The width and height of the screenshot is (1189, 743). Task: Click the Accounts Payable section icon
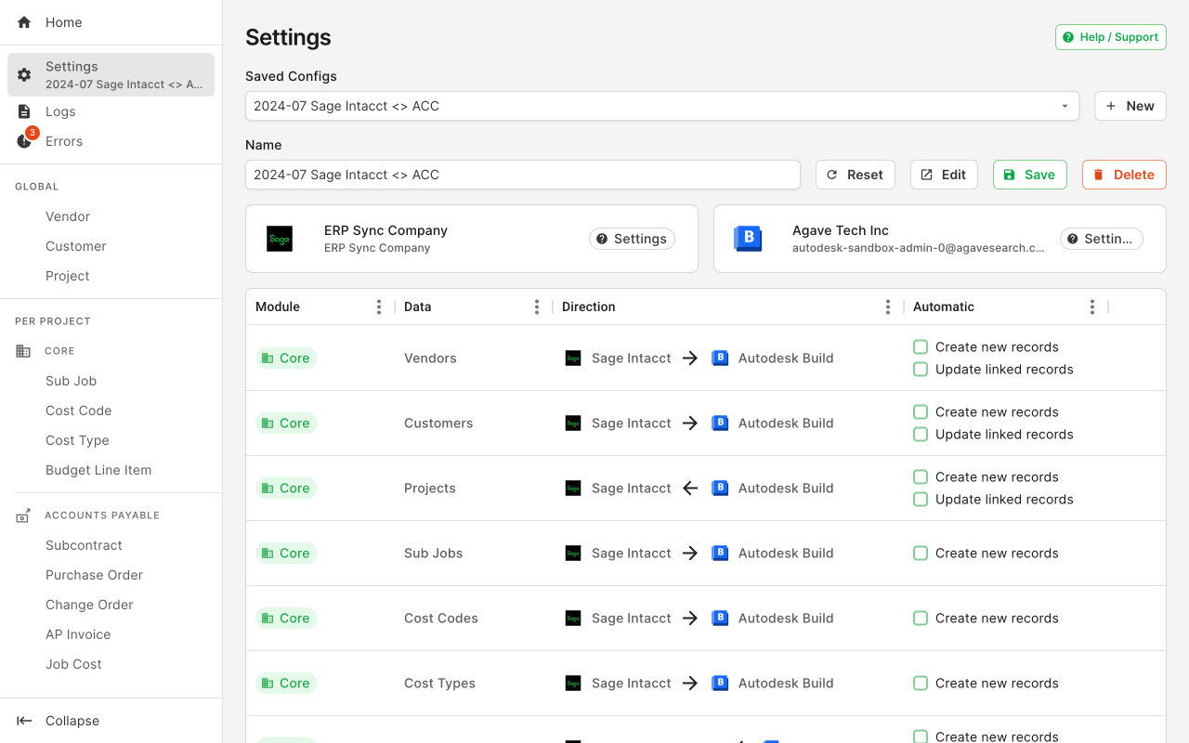pos(23,515)
